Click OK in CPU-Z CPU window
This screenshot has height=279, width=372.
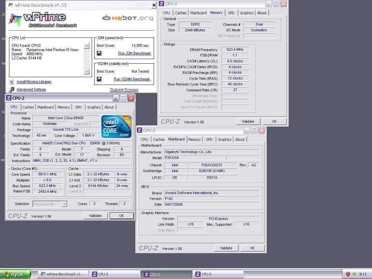[x=121, y=216]
